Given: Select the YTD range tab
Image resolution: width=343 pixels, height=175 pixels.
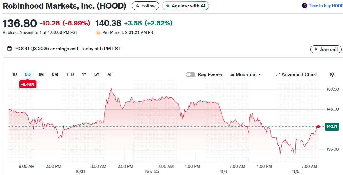Looking at the screenshot, I should [x=70, y=74].
